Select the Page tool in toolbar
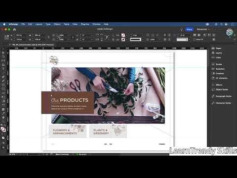237x178 pixels. coord(3,57)
